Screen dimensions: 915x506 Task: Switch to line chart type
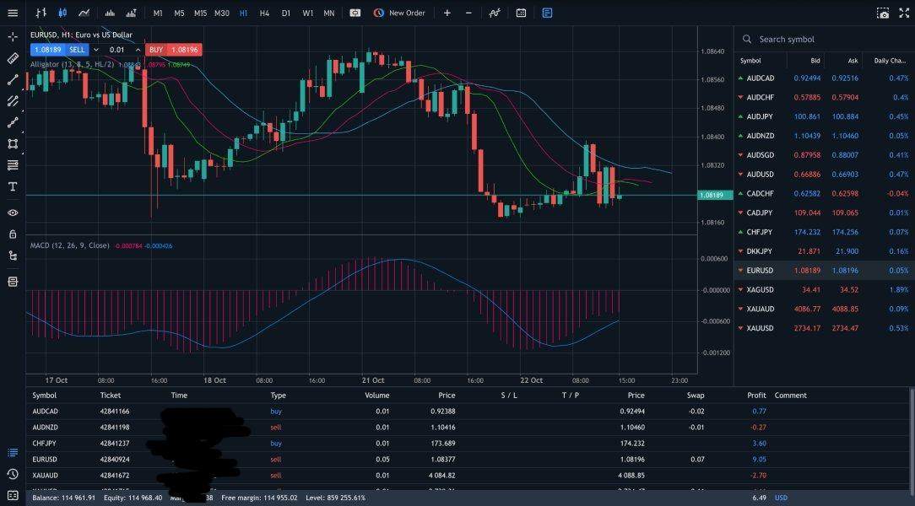(84, 13)
